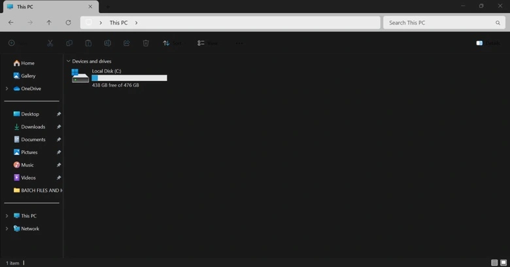The height and width of the screenshot is (267, 510).
Task: Toggle the Details pane
Action: tap(488, 43)
